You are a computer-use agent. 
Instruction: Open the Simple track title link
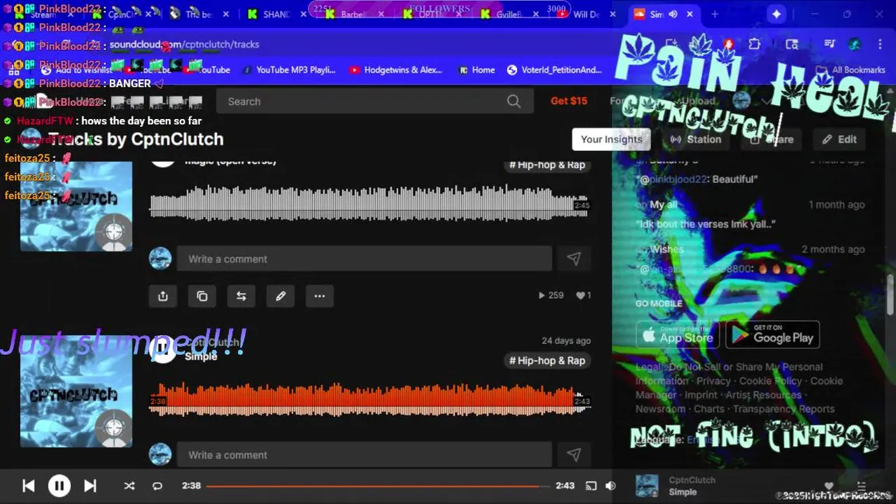[x=201, y=356]
